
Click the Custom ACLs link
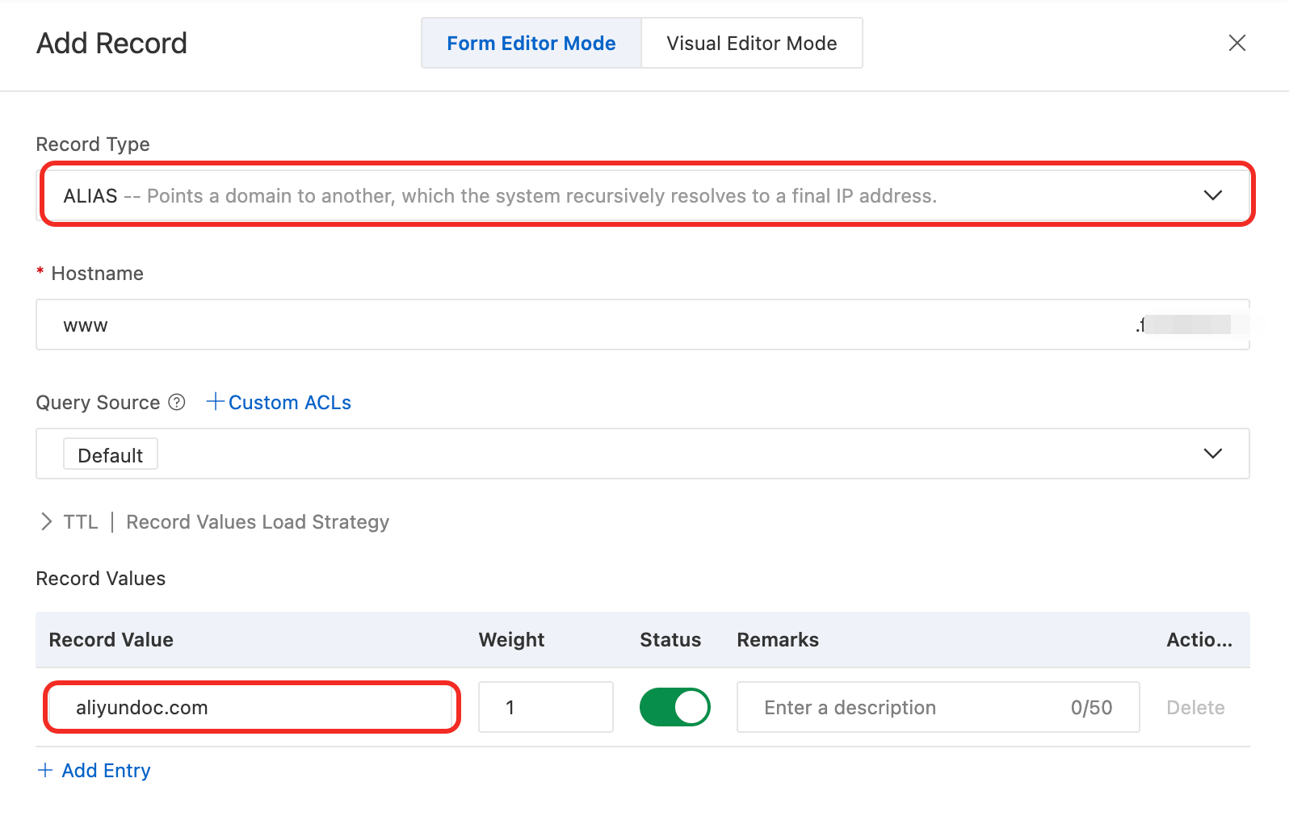tap(289, 403)
